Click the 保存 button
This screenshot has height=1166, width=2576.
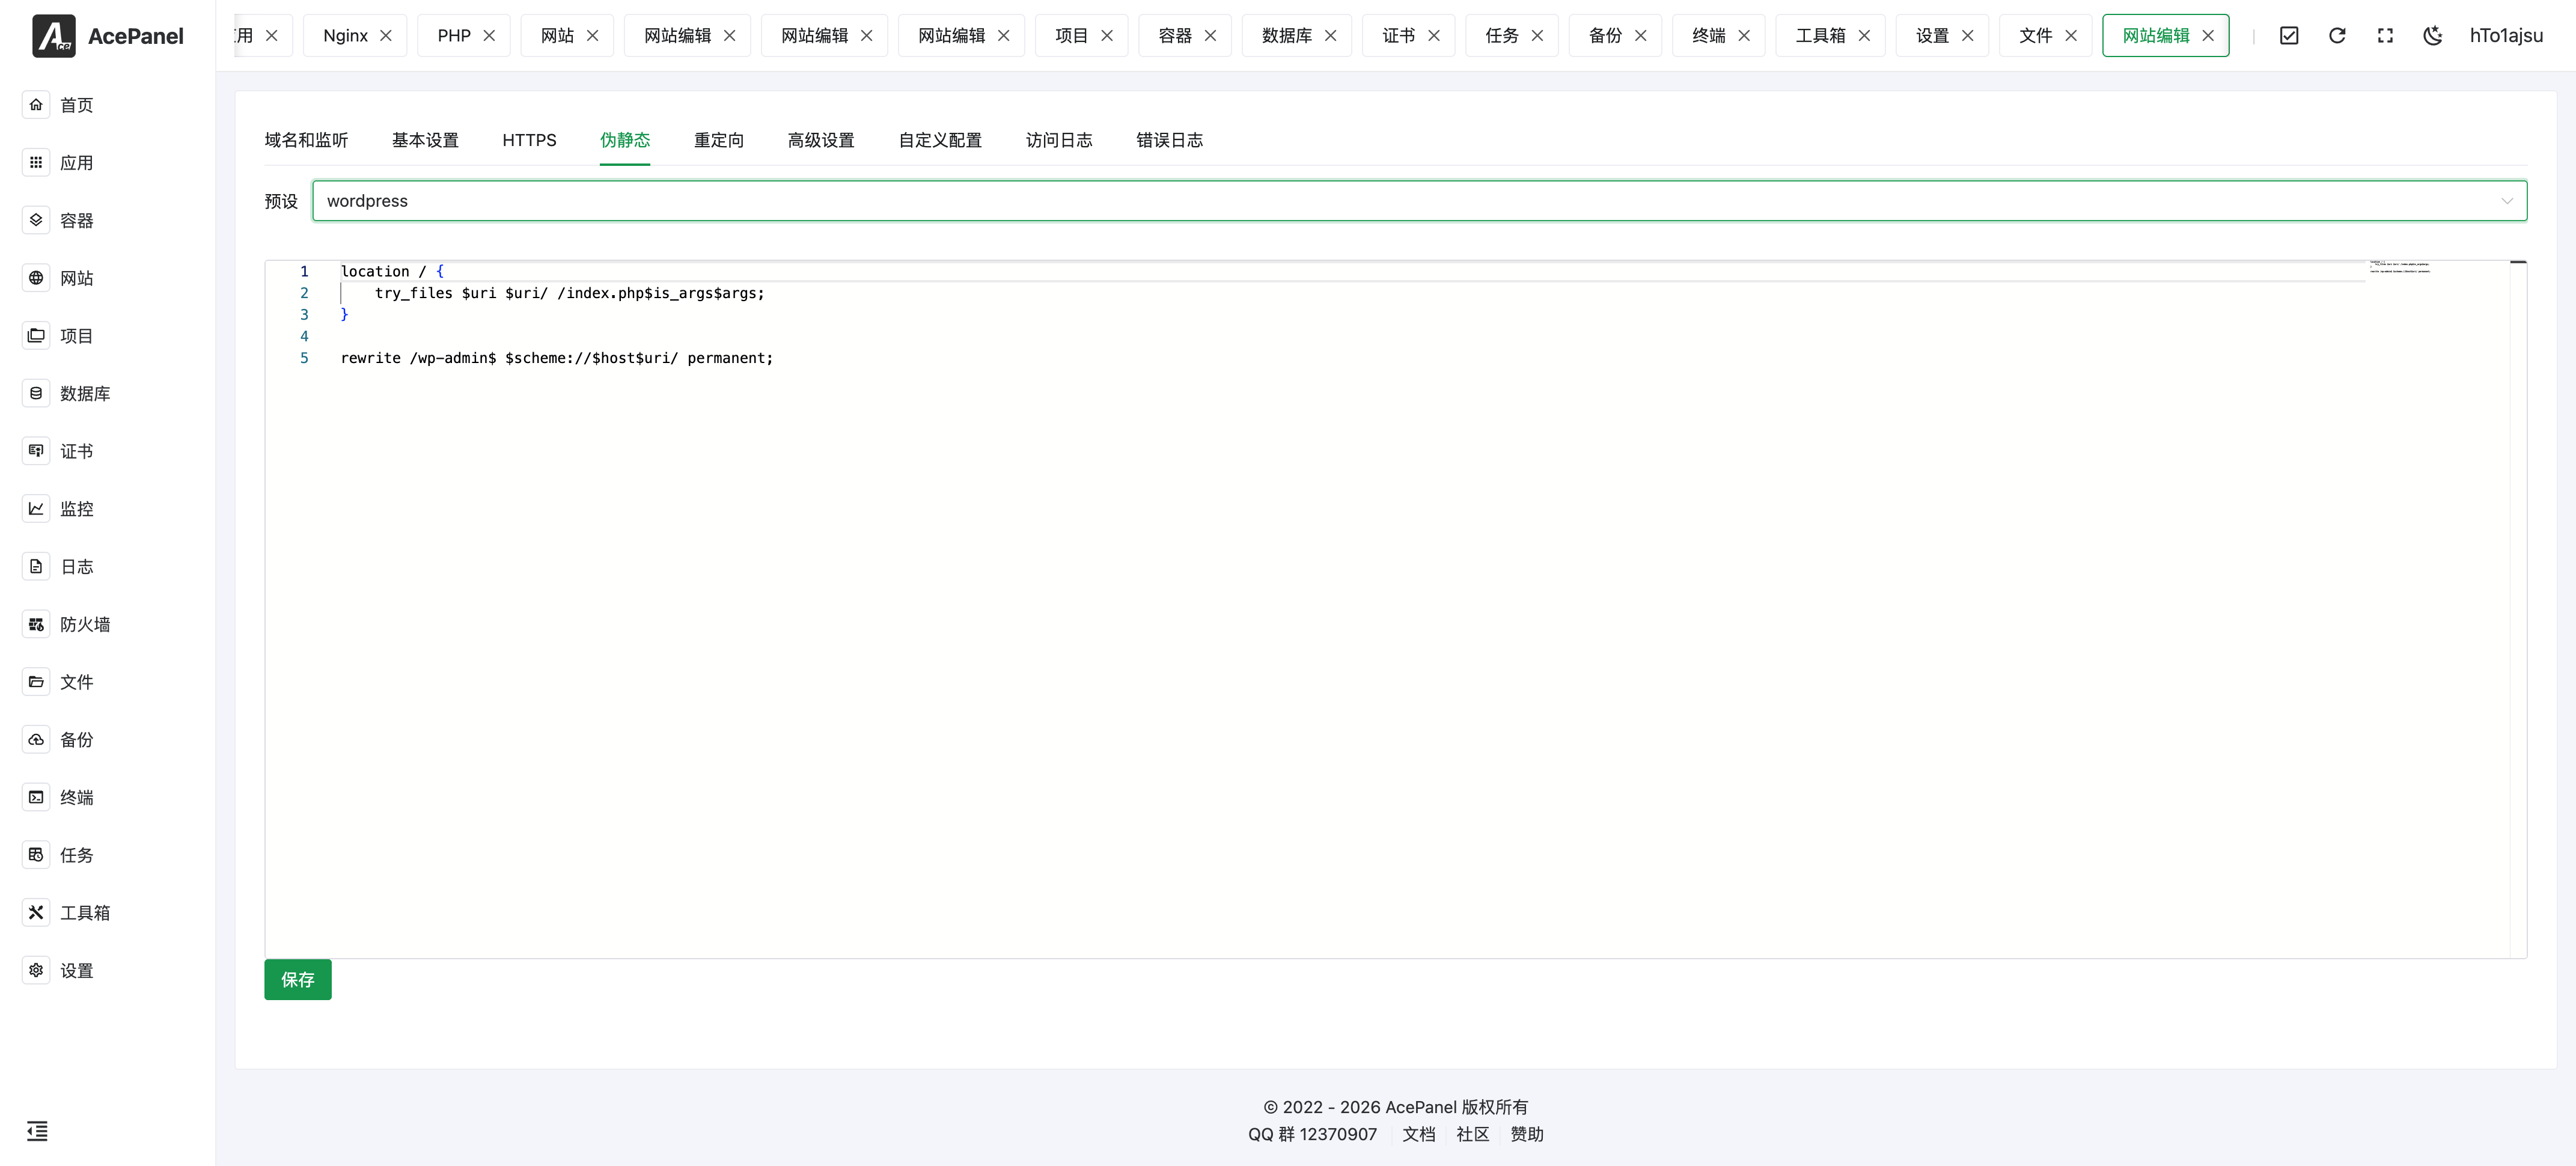[297, 979]
